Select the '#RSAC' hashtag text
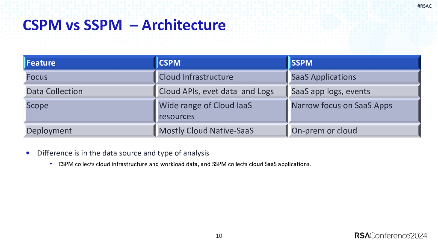The width and height of the screenshot is (438, 246). 424,6
